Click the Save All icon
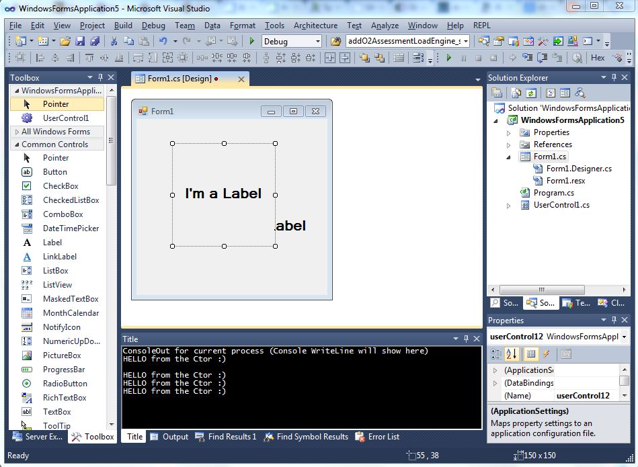Screen dimensions: 638x467 coord(95,41)
